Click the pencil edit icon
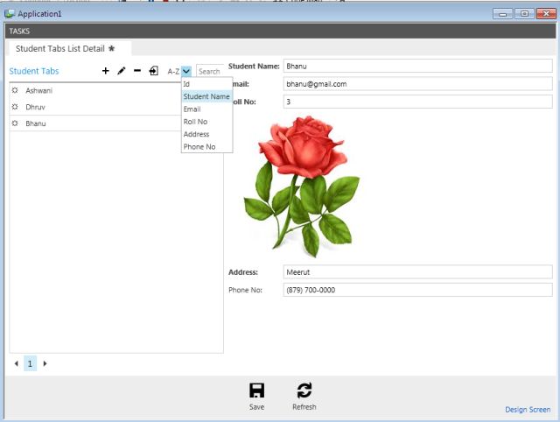The height and width of the screenshot is (422, 560). pos(122,71)
